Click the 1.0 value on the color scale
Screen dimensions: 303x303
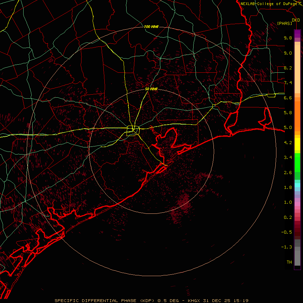[288, 203]
